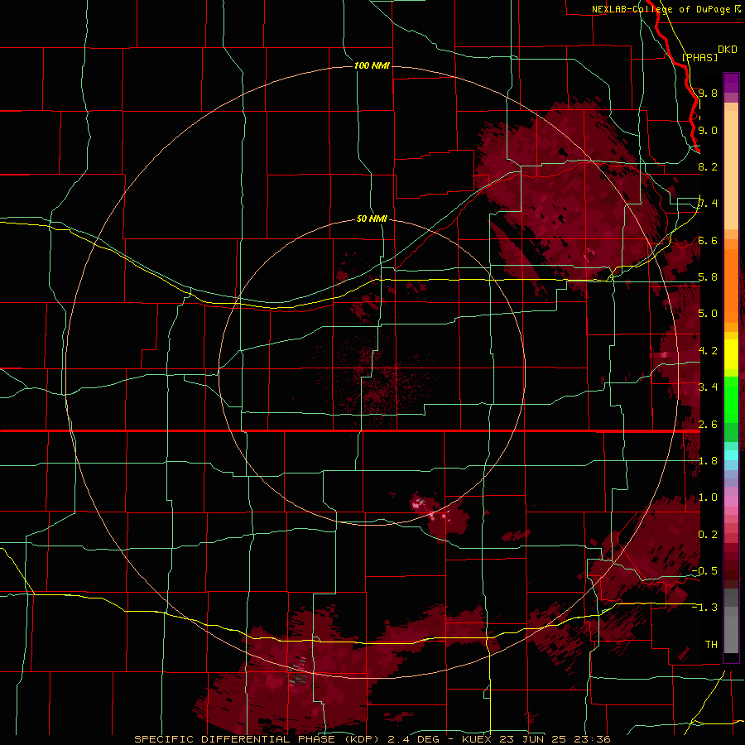This screenshot has width=745, height=745.
Task: Click the 100 NMI range ring label
Action: click(372, 65)
